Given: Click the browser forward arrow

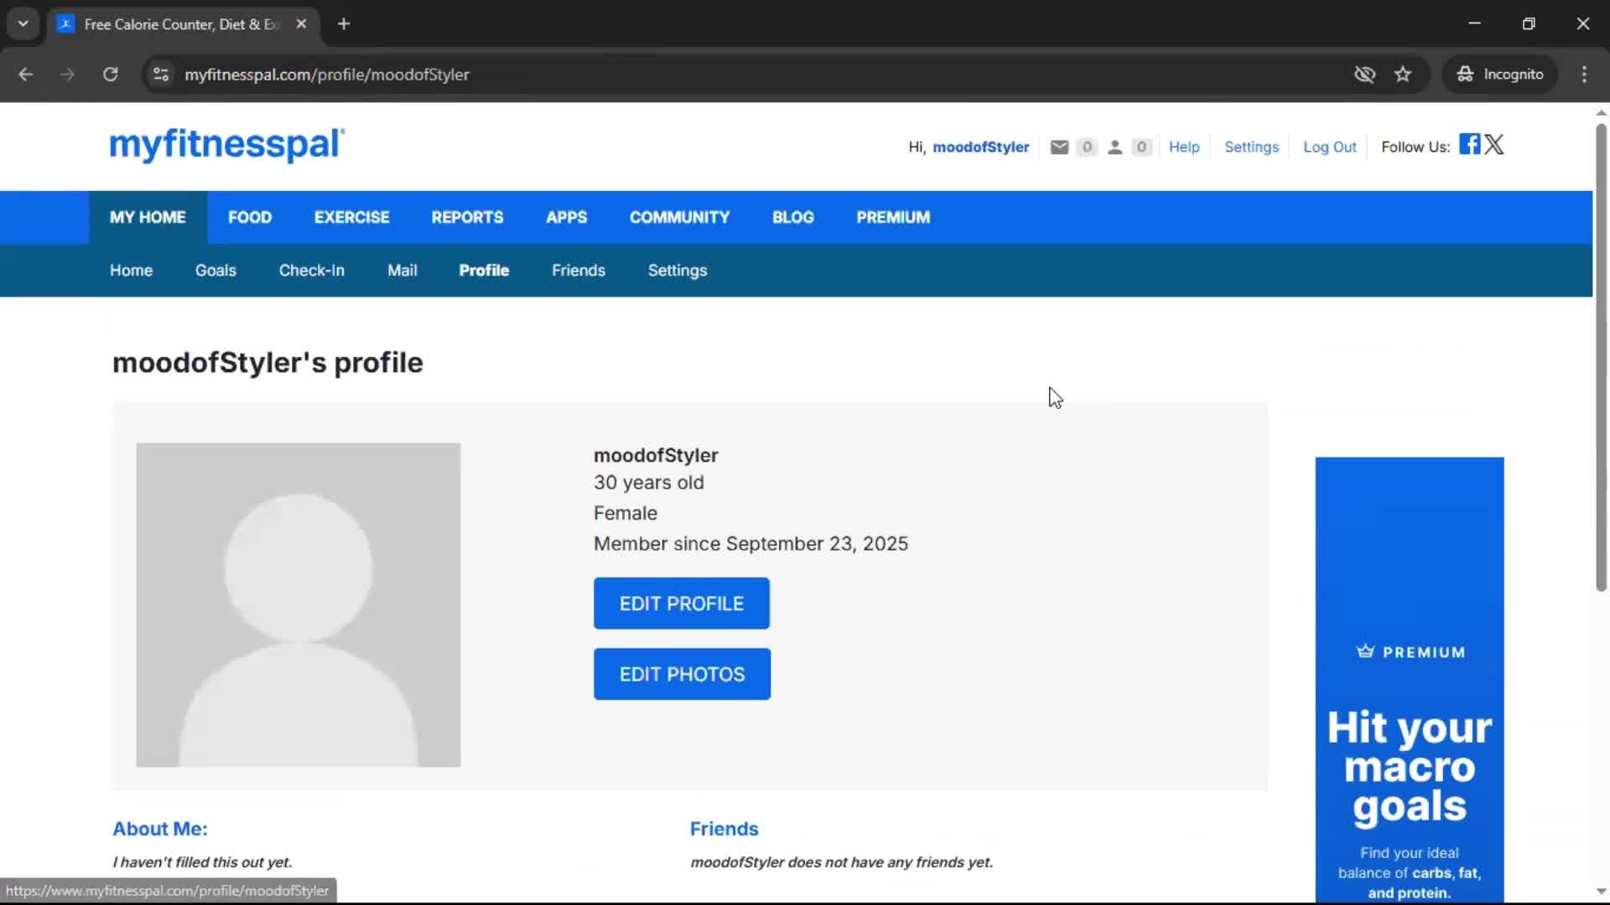Looking at the screenshot, I should click(x=67, y=75).
